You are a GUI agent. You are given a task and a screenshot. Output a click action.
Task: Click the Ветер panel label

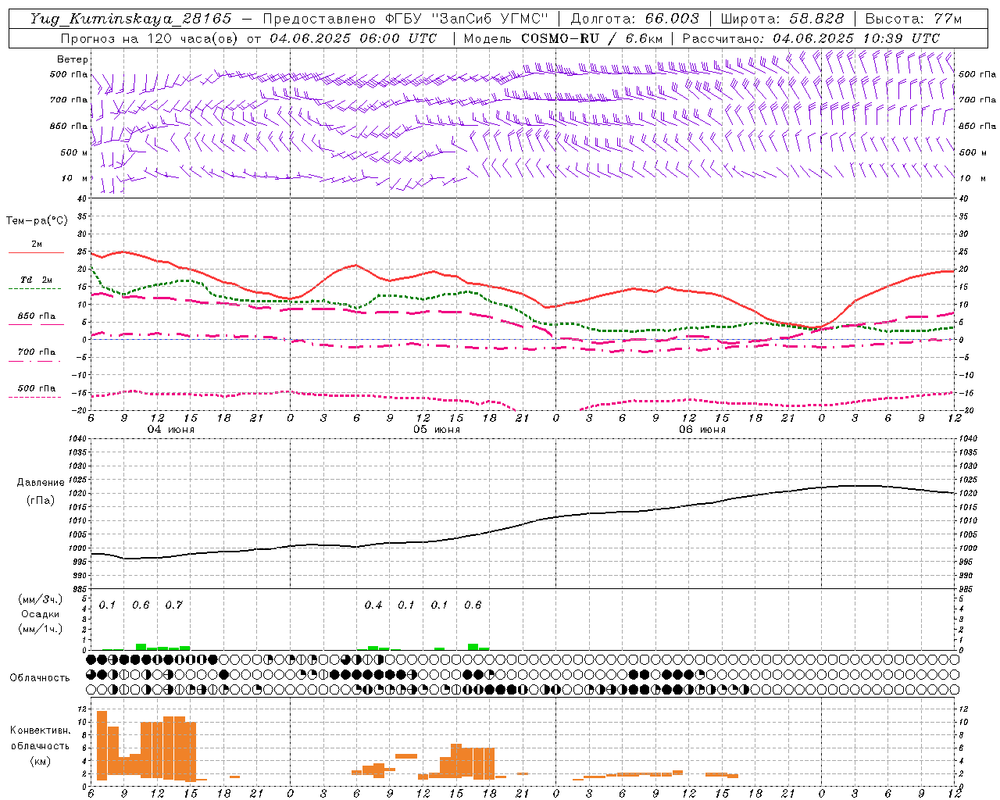coord(73,59)
